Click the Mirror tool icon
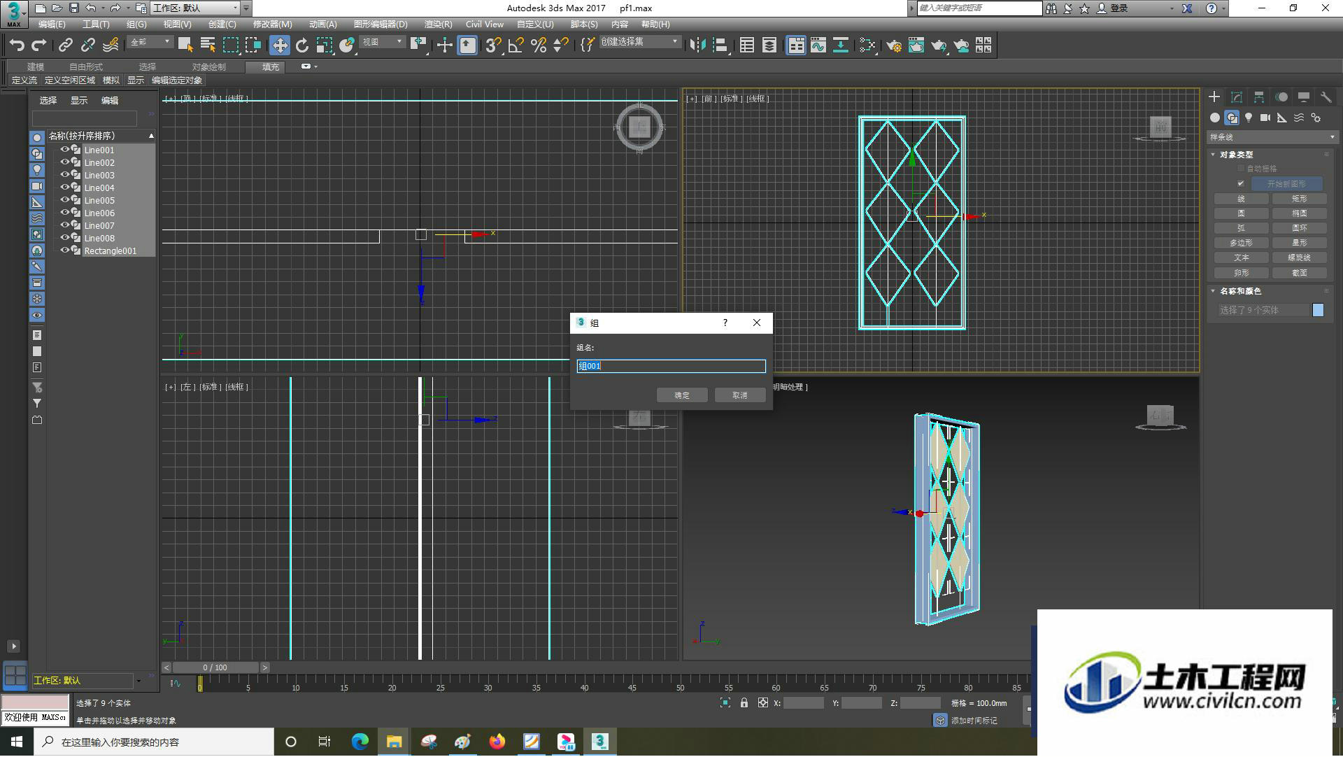The width and height of the screenshot is (1343, 757). pyautogui.click(x=697, y=45)
